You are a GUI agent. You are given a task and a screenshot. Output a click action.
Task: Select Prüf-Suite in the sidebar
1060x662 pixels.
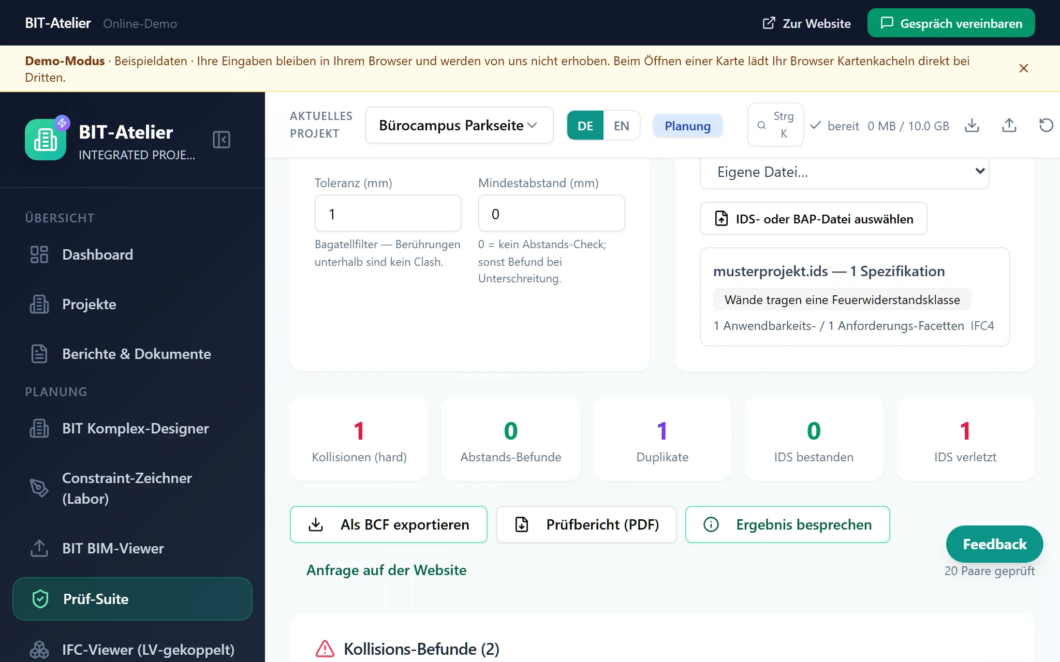pos(132,599)
